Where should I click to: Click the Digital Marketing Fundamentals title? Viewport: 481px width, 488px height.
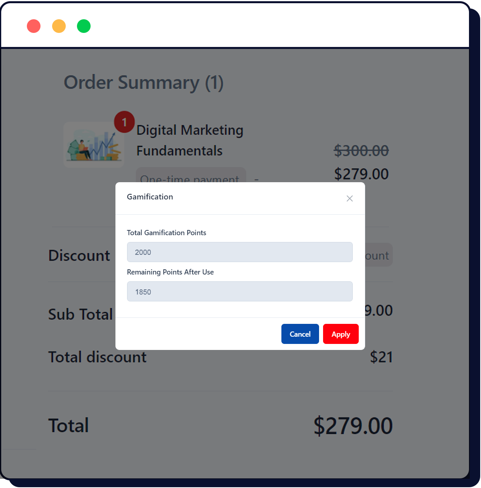[x=190, y=140]
